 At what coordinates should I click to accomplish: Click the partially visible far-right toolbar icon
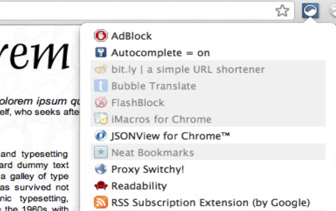[x=333, y=11]
